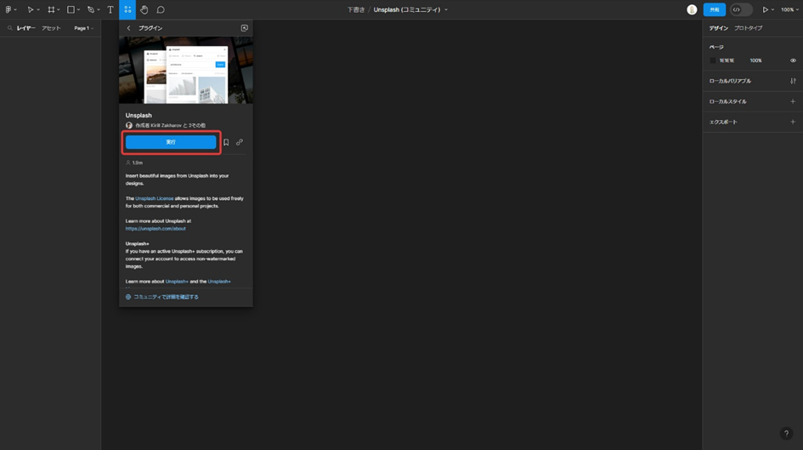Open local variables settings icon

(793, 81)
